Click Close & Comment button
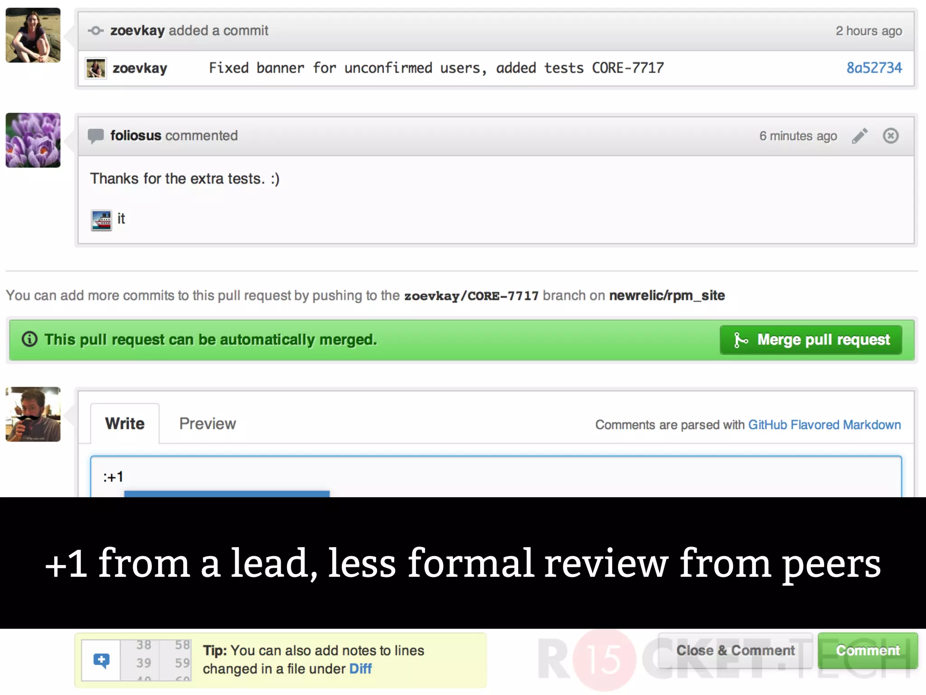 pos(735,651)
